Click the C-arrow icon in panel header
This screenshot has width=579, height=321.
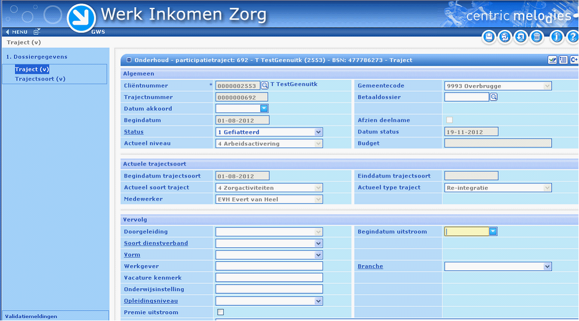[574, 60]
